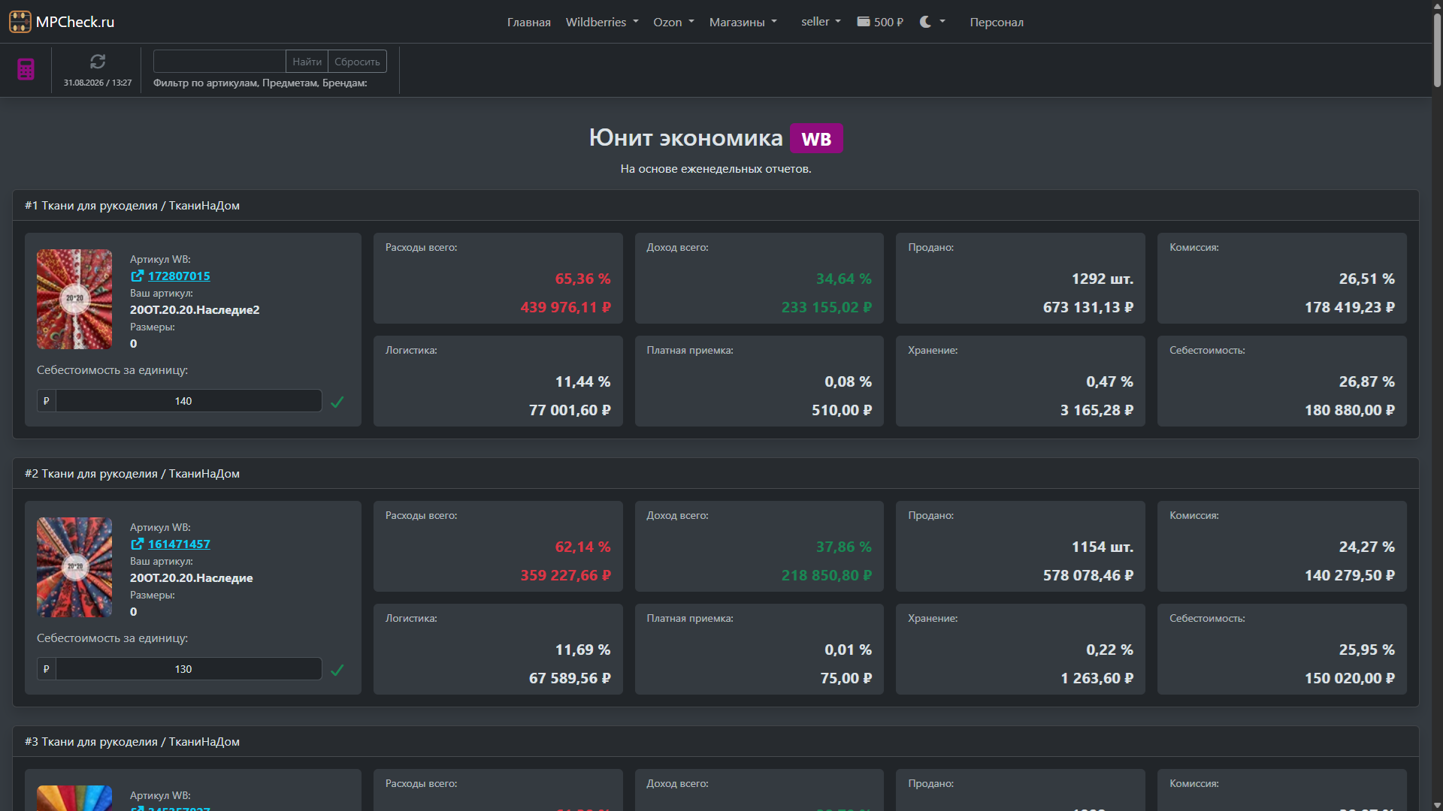Click the Юнит экономика page title
The image size is (1443, 811).
point(685,138)
